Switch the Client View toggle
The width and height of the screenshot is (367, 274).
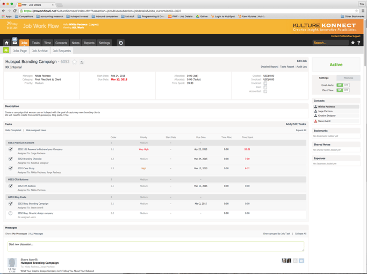click(x=343, y=90)
